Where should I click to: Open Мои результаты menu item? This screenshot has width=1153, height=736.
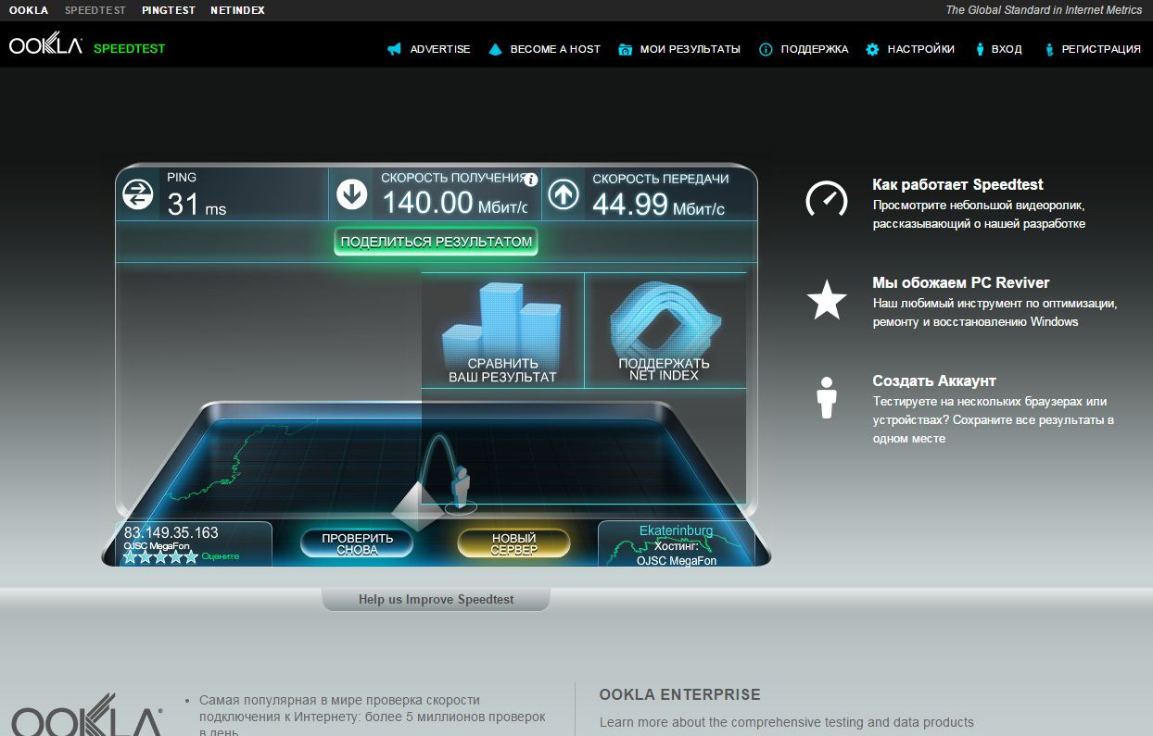679,49
